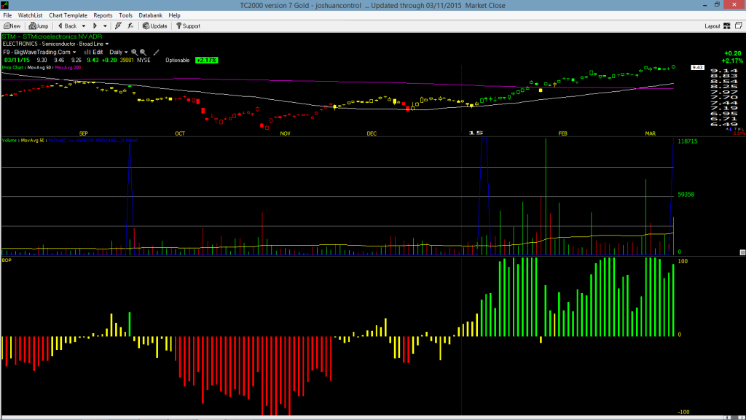Image resolution: width=746 pixels, height=420 pixels.
Task: Click the Jump toolbar button
Action: coord(39,26)
